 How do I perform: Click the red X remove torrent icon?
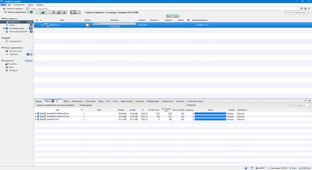[x=64, y=12]
